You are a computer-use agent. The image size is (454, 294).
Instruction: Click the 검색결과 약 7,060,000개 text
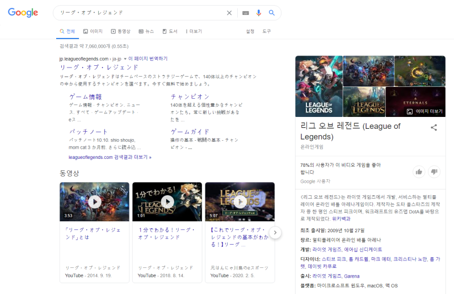(x=94, y=46)
